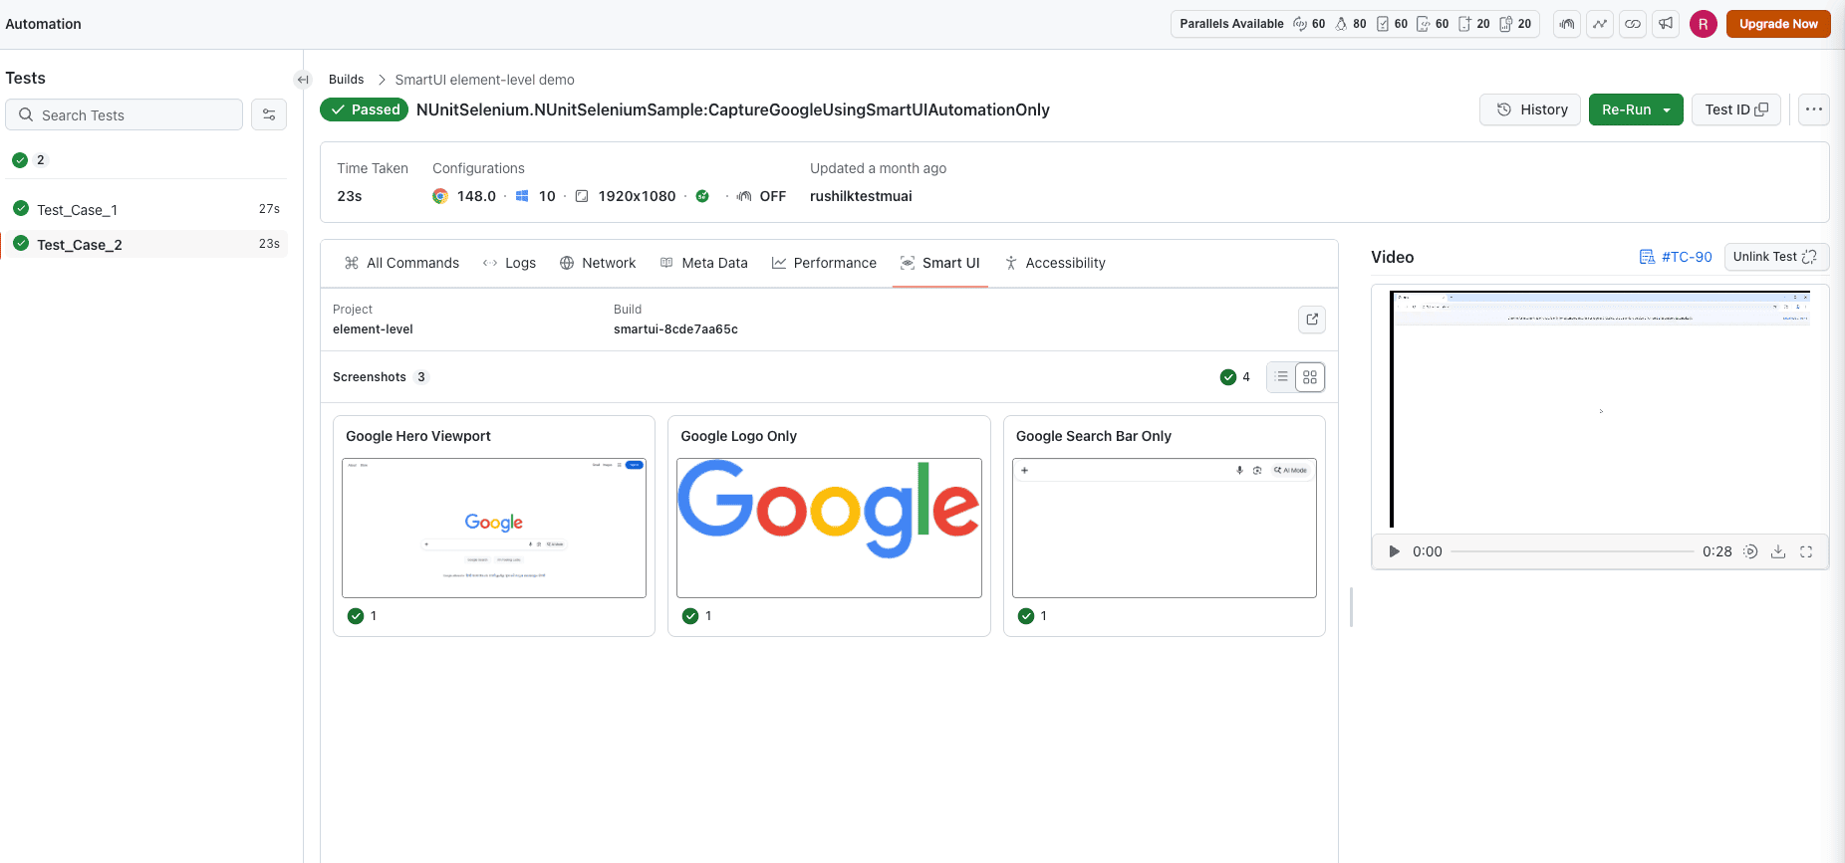Select Test_Case_1 in the tests list

(x=146, y=209)
